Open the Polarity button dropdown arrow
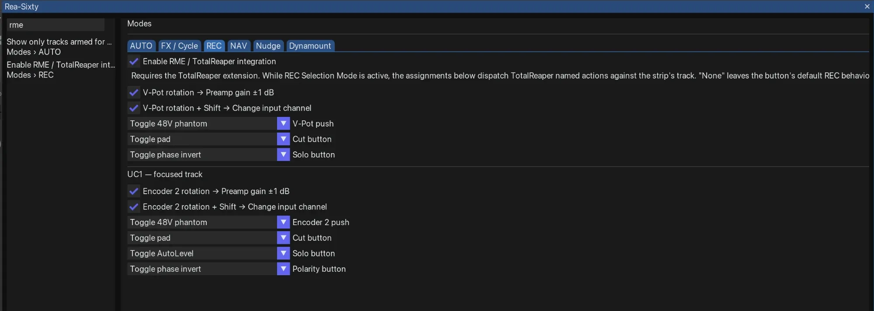Viewport: 874px width, 311px height. [x=283, y=269]
